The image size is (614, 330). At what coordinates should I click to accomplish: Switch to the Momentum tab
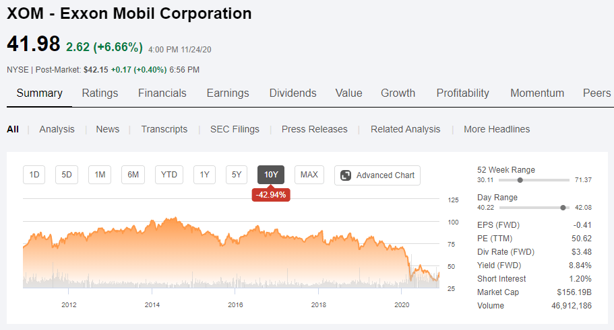coord(537,93)
